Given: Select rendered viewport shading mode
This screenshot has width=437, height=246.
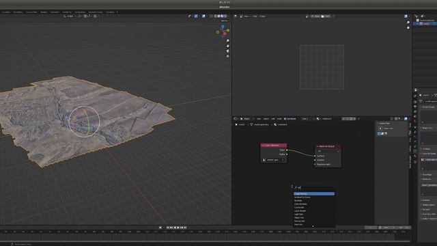Looking at the screenshot, I should tap(225, 16).
